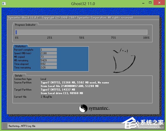Select the Percent complete value field
This screenshot has height=131, width=166.
[x=48, y=50]
